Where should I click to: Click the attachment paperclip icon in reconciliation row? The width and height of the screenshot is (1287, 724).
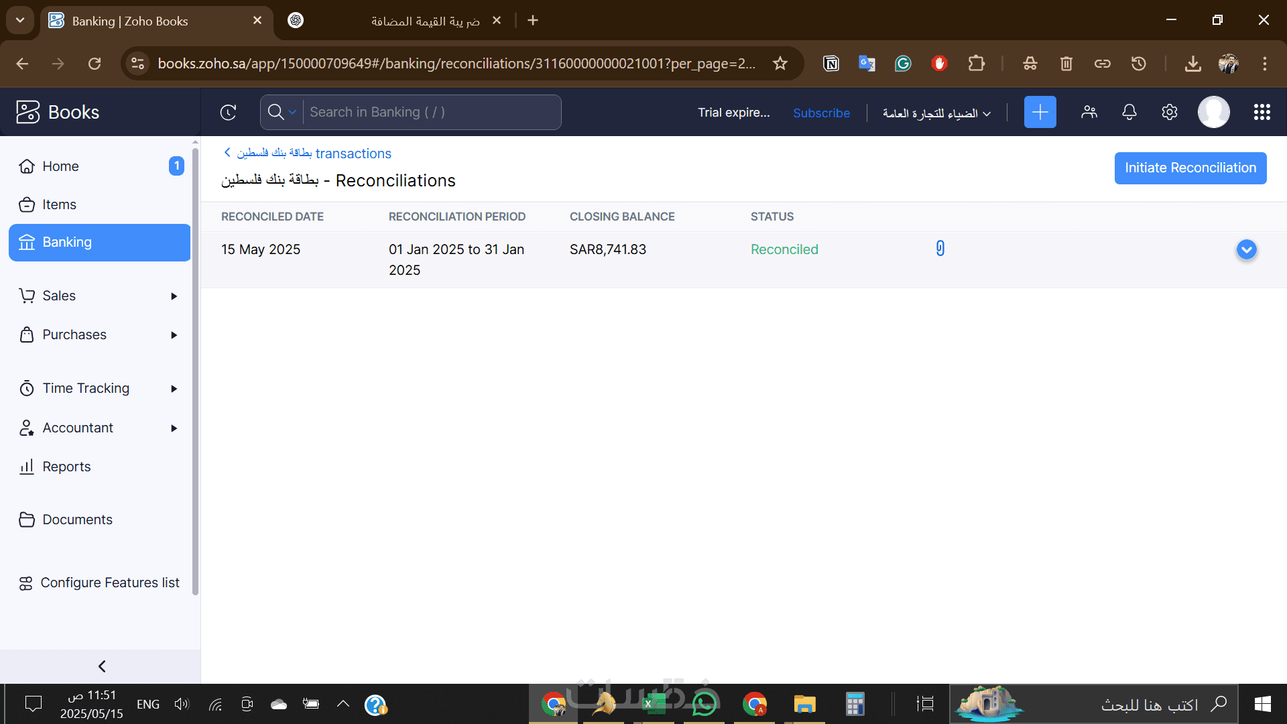940,249
